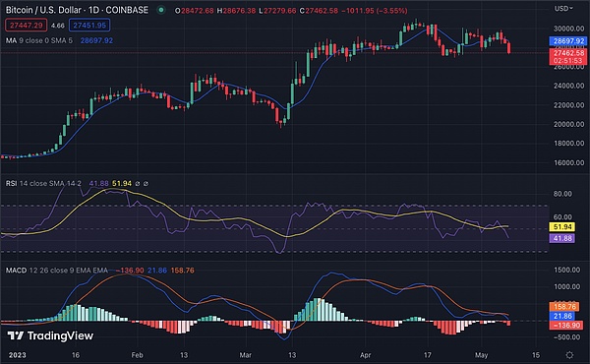
Task: Click the MACD 1000.00 axis level
Action: 567,286
